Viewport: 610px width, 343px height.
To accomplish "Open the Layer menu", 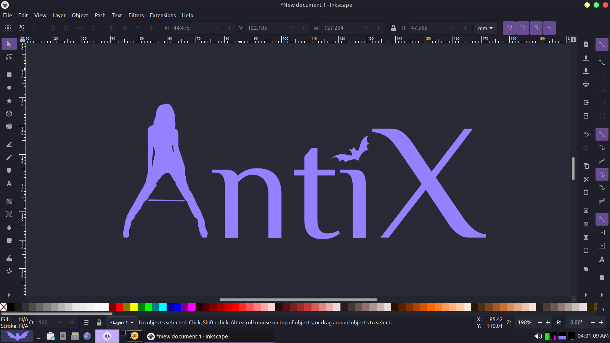I will tap(59, 15).
